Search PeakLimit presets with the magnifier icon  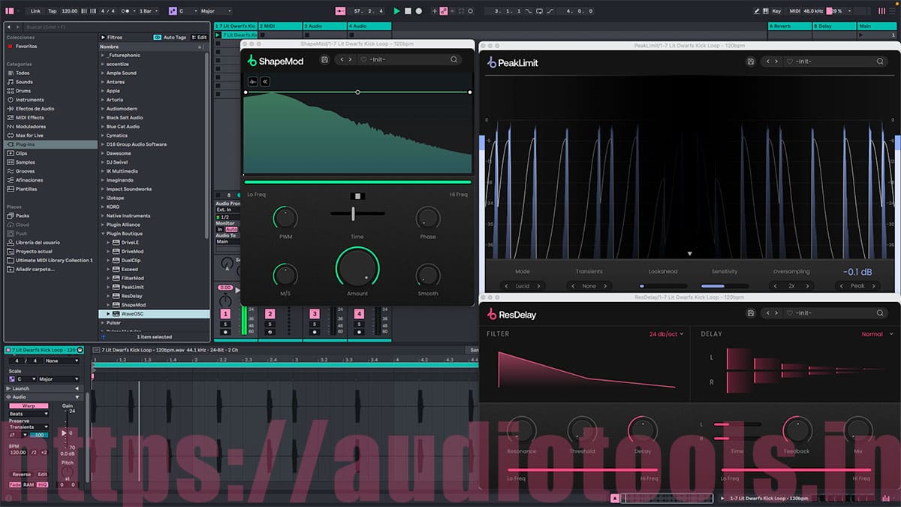880,62
